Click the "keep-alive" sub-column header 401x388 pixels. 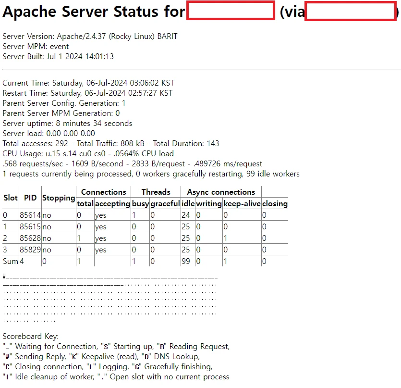242,203
